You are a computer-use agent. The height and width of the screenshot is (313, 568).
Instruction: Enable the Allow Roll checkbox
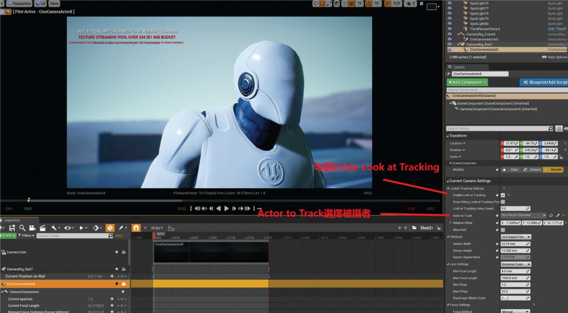[x=503, y=229]
